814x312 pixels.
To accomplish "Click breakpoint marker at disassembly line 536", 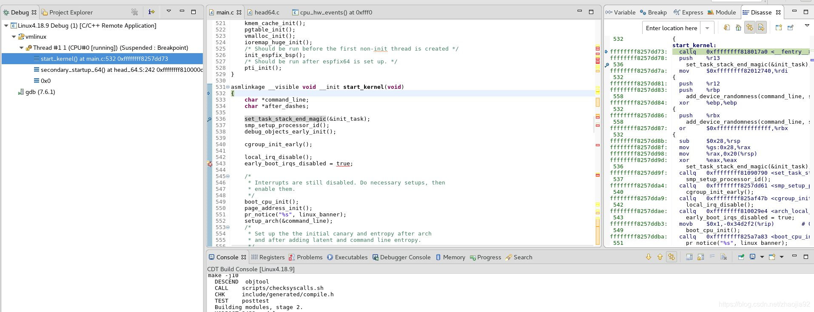I will pyautogui.click(x=607, y=65).
